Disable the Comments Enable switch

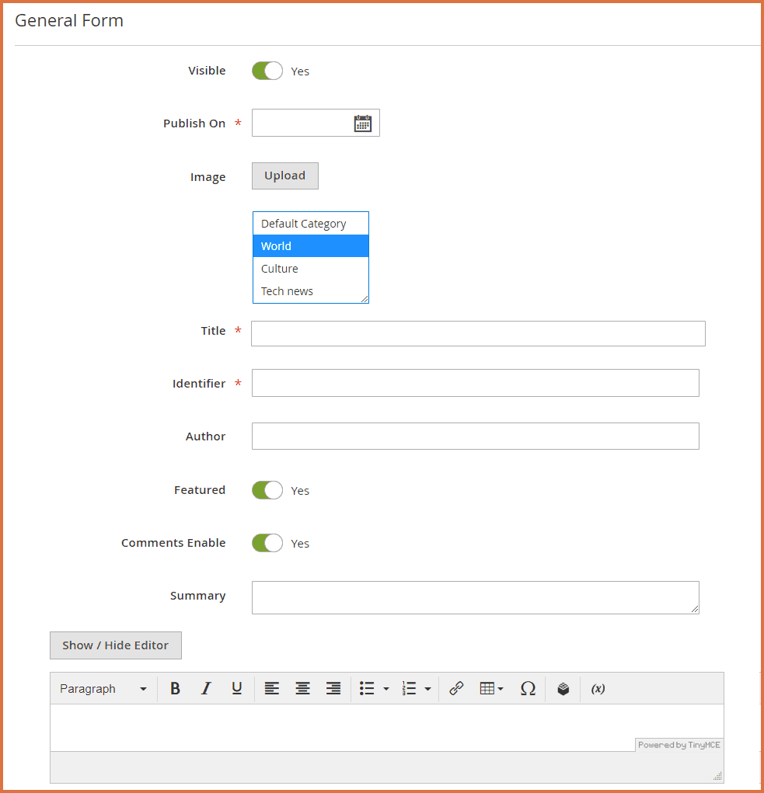click(267, 543)
